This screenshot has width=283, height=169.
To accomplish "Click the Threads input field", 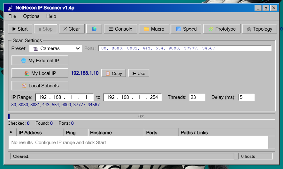I will (x=197, y=97).
